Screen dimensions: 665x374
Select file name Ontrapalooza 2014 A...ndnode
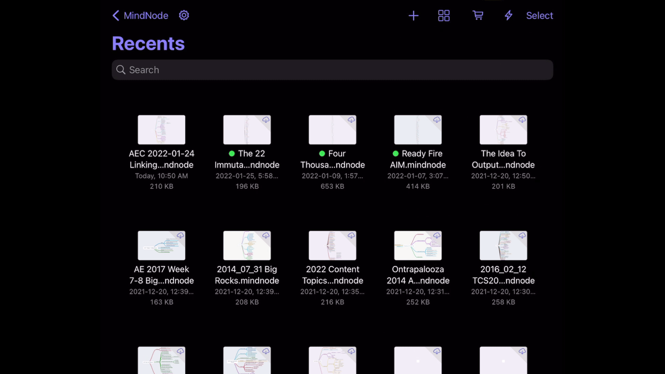tap(418, 275)
